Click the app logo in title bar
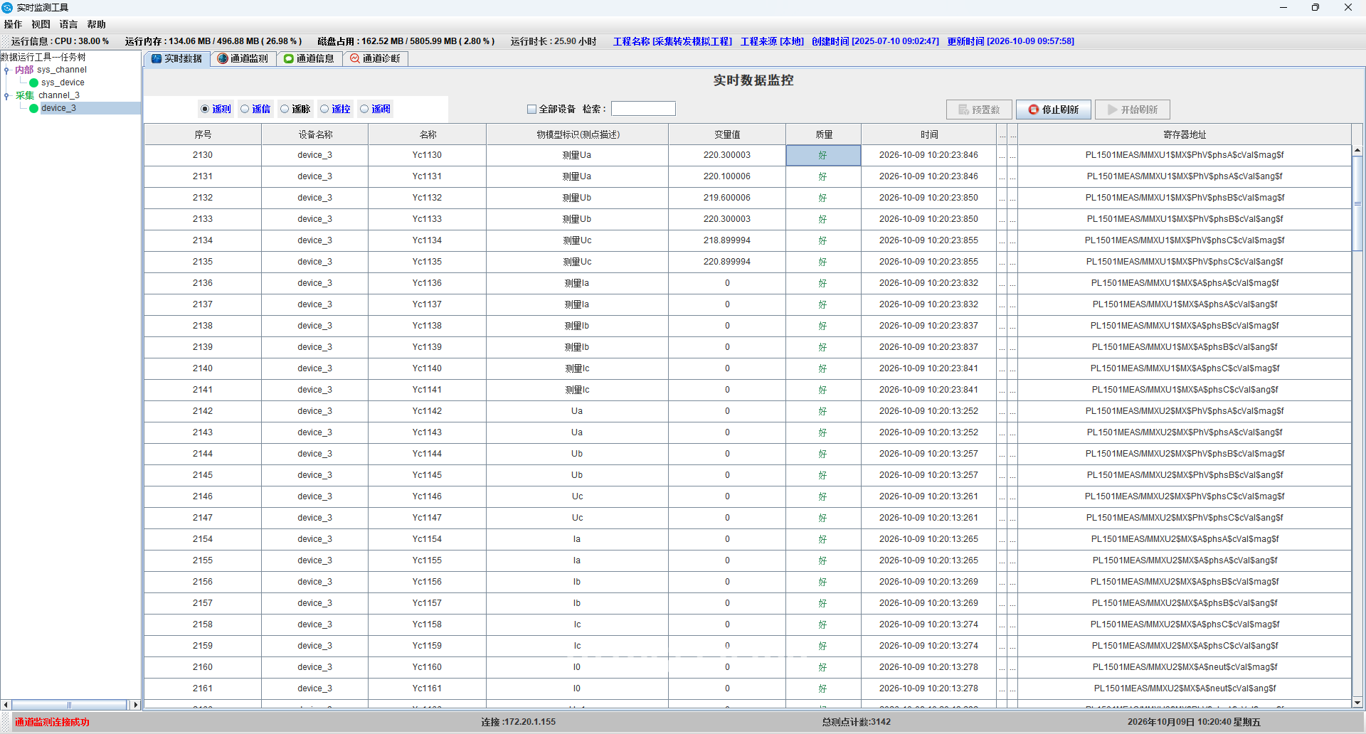The image size is (1366, 734). coord(7,8)
